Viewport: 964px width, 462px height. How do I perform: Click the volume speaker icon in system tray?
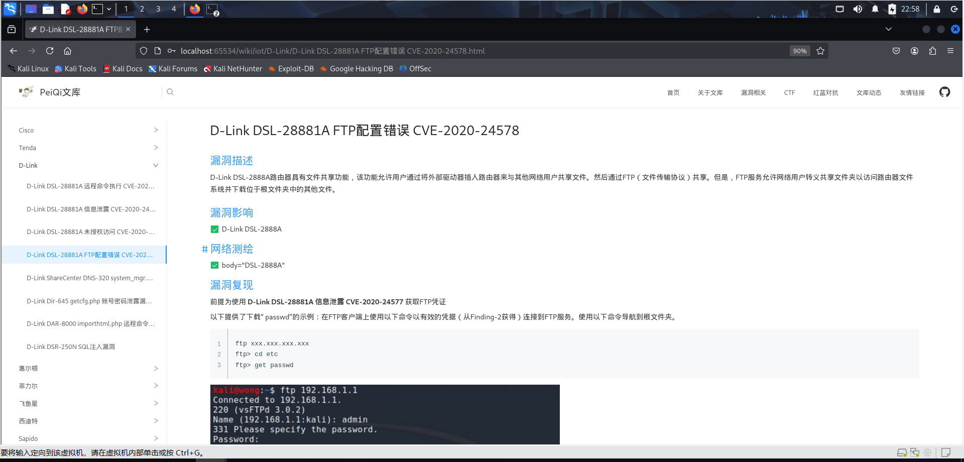click(x=858, y=9)
